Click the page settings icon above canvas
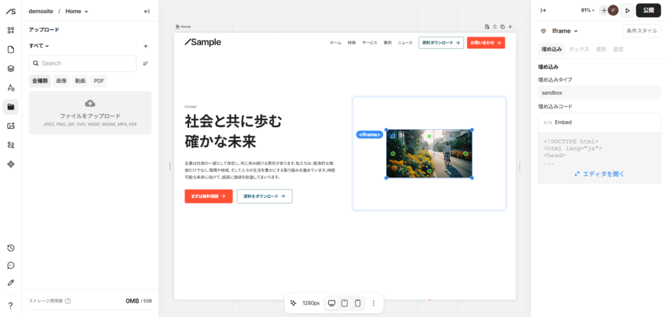Viewport: 668px width, 317px height. (487, 26)
